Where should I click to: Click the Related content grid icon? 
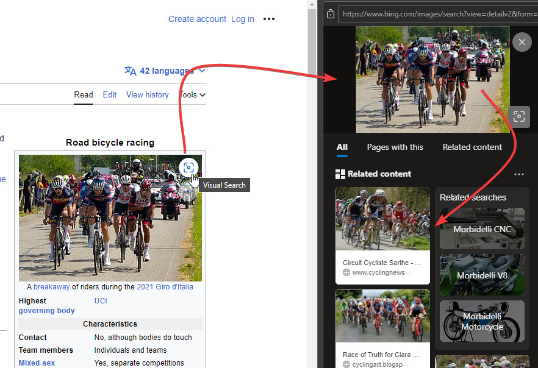[340, 174]
